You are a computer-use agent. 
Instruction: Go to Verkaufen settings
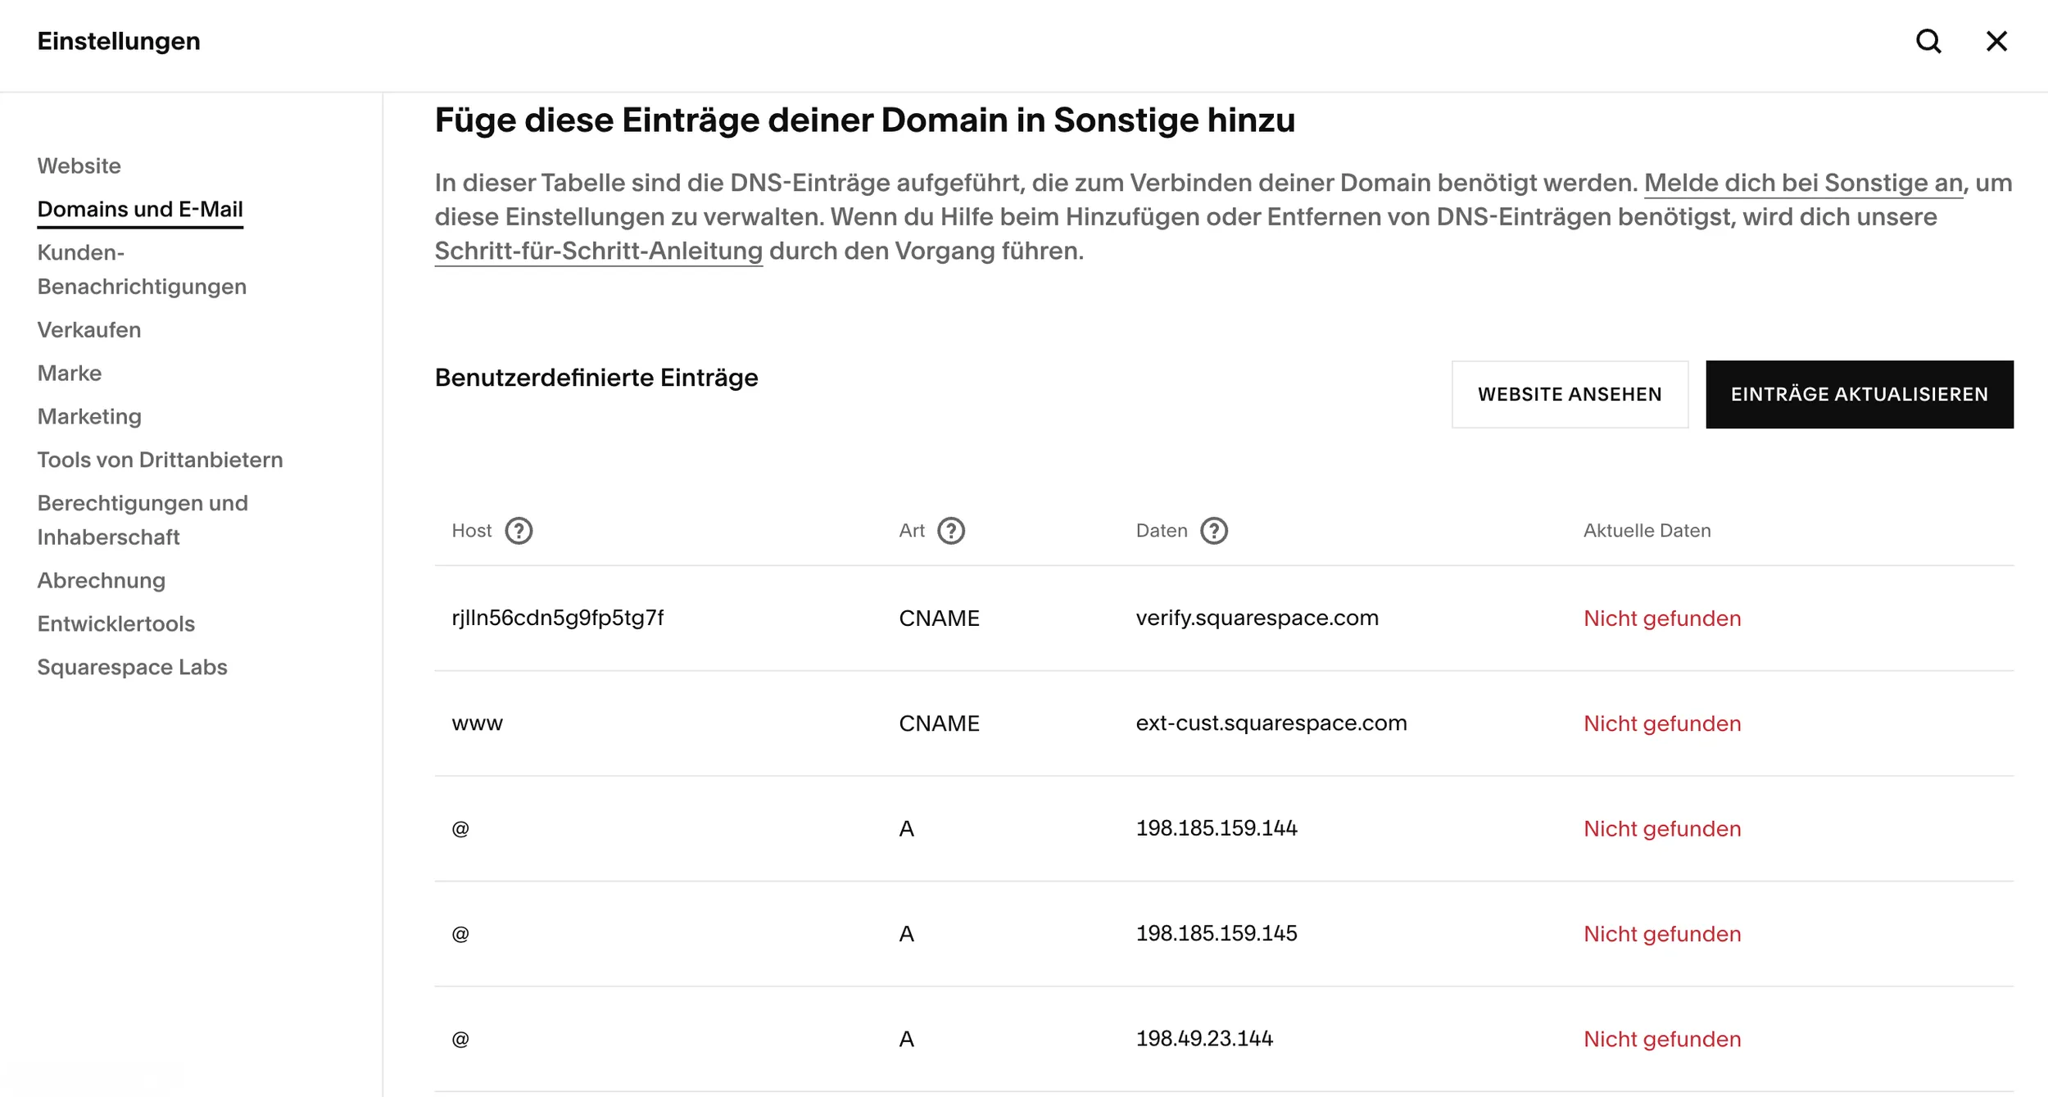(88, 329)
